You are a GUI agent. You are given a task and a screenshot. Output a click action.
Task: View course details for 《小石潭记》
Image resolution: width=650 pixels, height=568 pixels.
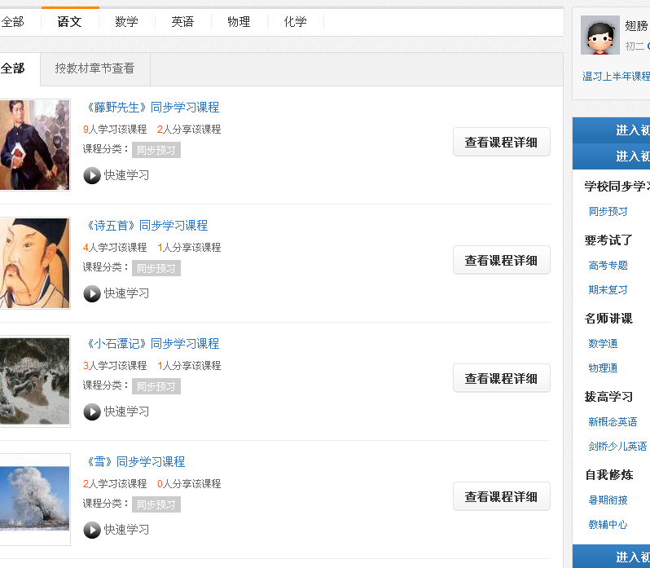(501, 378)
